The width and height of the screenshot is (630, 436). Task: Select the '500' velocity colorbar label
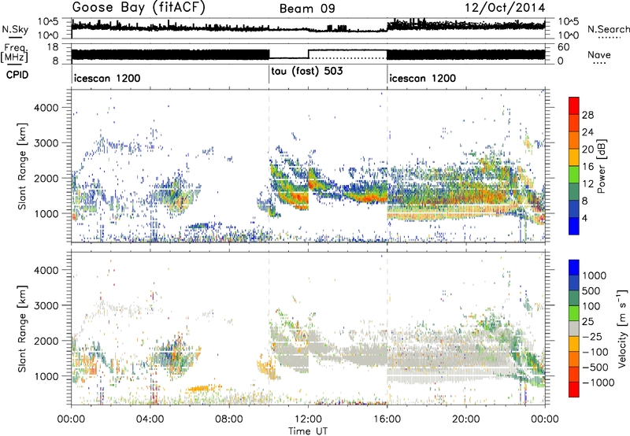[x=591, y=291]
